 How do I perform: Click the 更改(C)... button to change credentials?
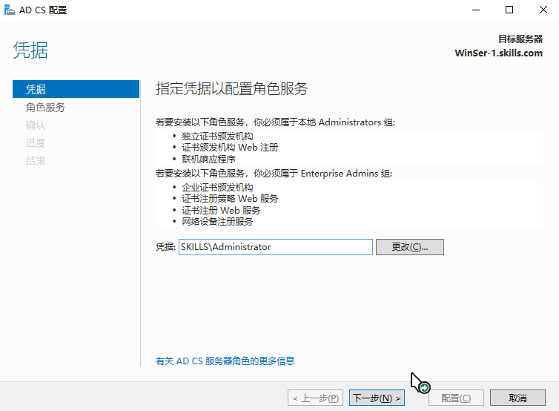click(x=410, y=247)
